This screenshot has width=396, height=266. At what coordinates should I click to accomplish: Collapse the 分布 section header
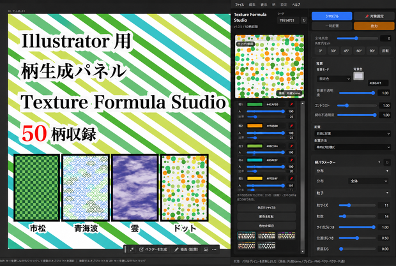(x=353, y=171)
